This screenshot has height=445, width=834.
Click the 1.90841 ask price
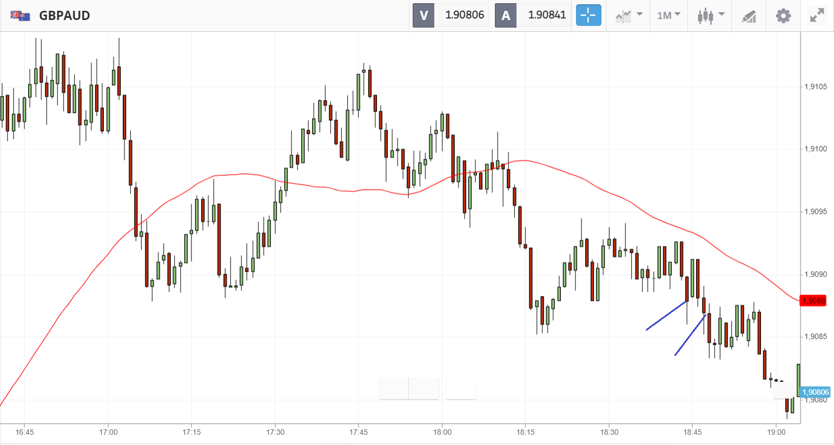click(x=546, y=15)
